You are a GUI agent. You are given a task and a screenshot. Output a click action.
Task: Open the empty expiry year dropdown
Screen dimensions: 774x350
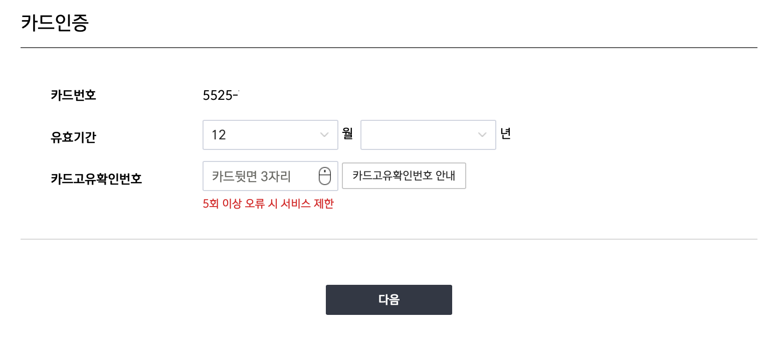tap(428, 134)
